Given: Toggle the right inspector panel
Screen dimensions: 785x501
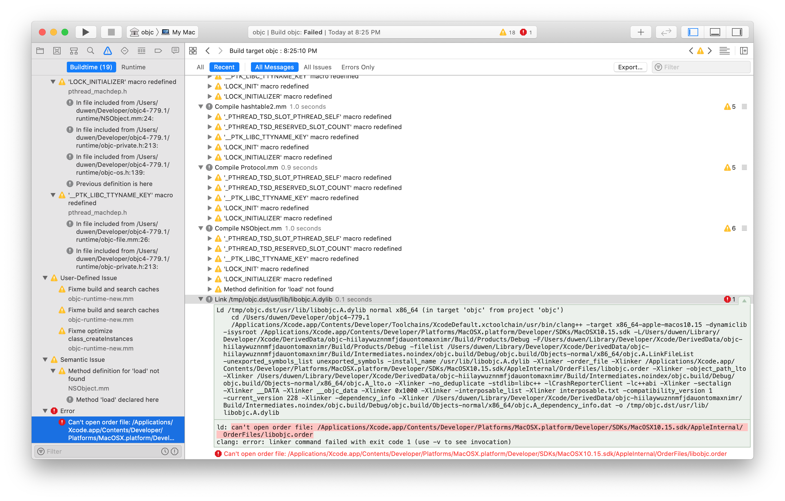Looking at the screenshot, I should point(737,32).
